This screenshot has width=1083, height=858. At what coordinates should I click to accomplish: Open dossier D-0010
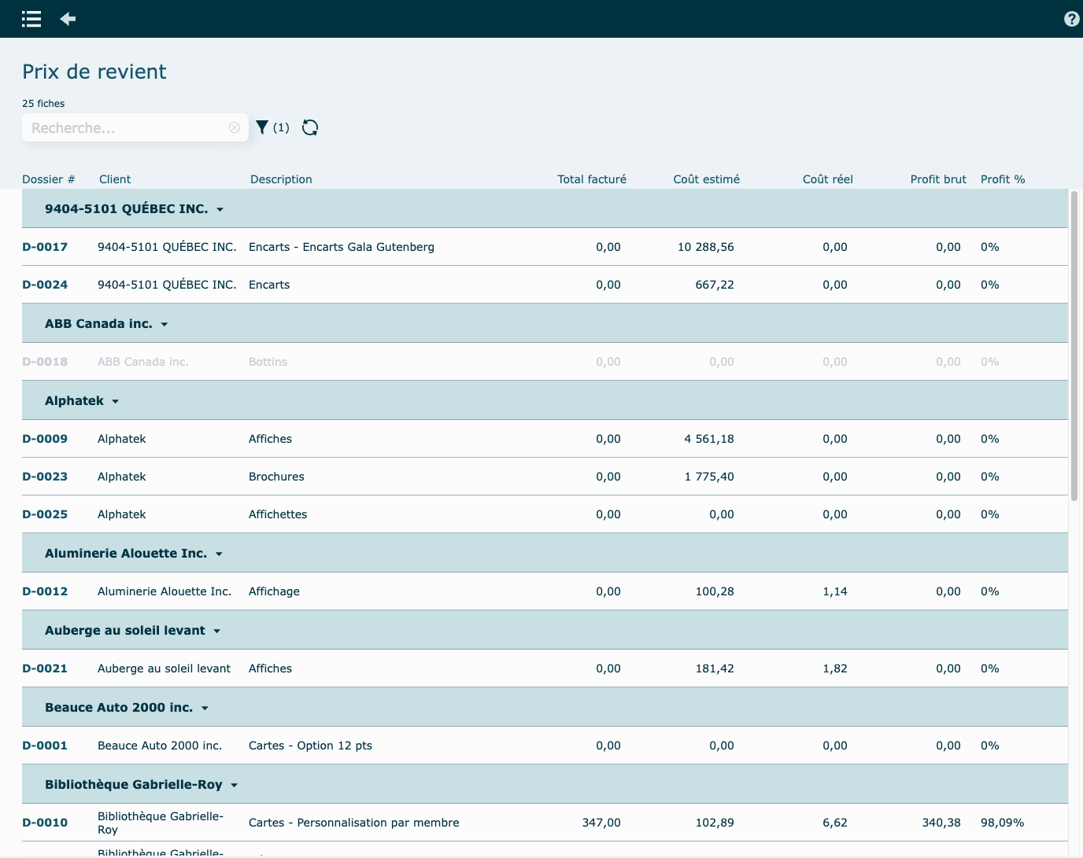pos(45,823)
